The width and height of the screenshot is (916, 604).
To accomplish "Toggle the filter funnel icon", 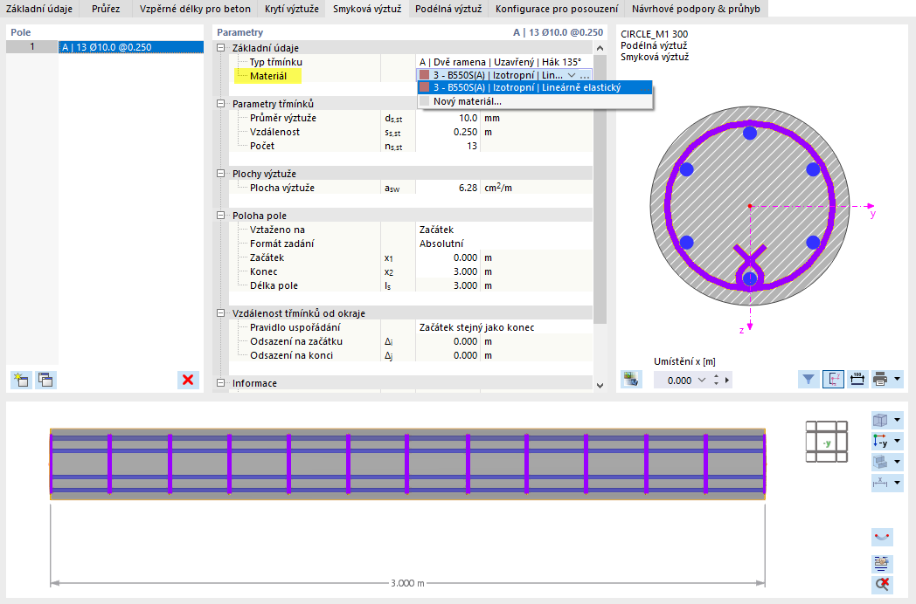I will click(x=808, y=380).
